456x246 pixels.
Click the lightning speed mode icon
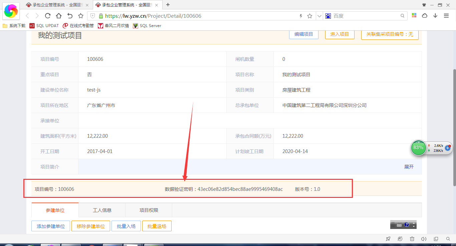301,16
